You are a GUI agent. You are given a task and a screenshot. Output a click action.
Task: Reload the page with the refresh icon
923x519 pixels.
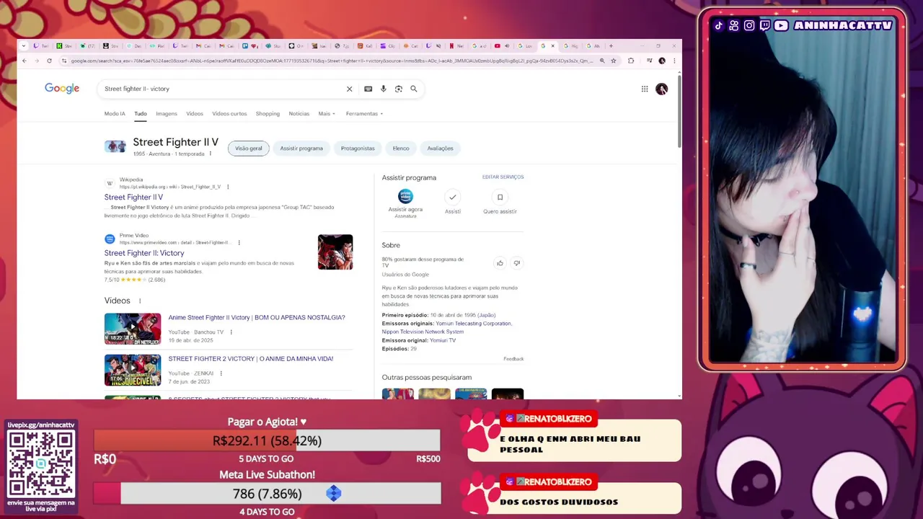(x=49, y=61)
